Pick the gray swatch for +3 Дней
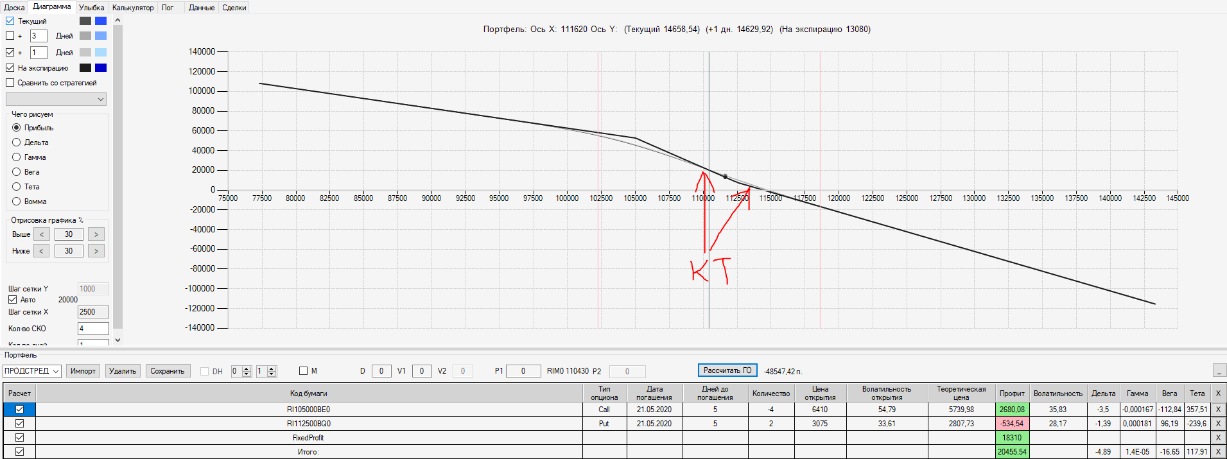Image resolution: width=1227 pixels, height=459 pixels. point(85,36)
